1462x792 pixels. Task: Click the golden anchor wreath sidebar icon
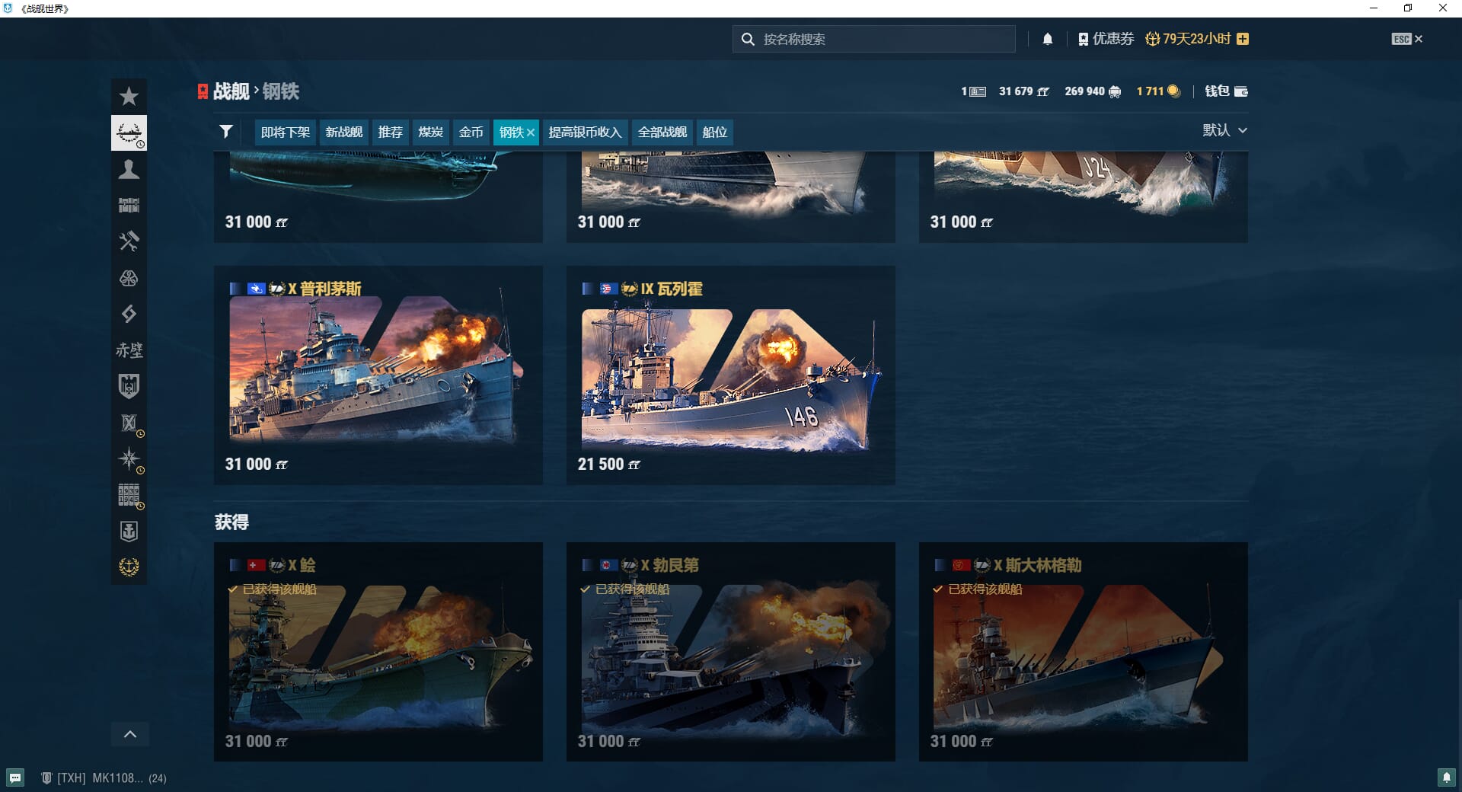(129, 567)
